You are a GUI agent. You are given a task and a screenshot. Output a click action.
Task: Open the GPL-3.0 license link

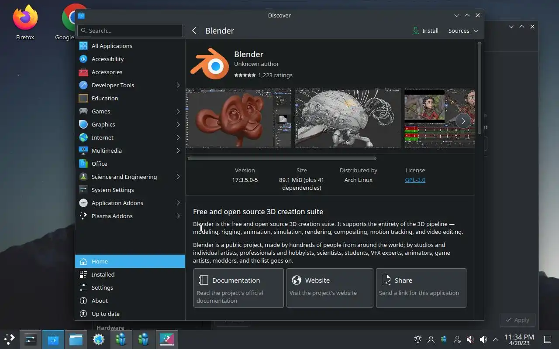[x=415, y=180]
